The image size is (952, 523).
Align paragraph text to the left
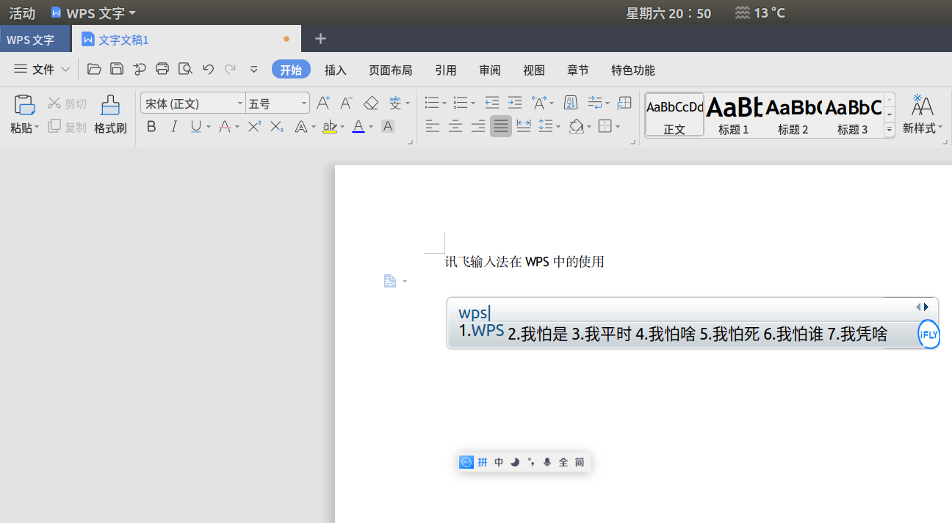point(433,127)
